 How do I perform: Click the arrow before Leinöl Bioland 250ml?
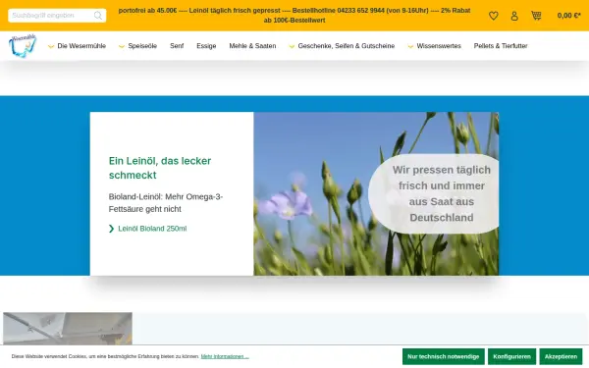tap(111, 229)
